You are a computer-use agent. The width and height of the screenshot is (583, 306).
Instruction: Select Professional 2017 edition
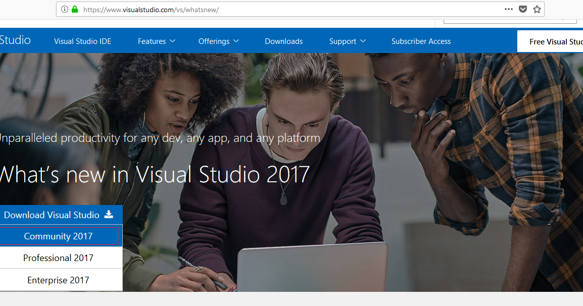[58, 258]
